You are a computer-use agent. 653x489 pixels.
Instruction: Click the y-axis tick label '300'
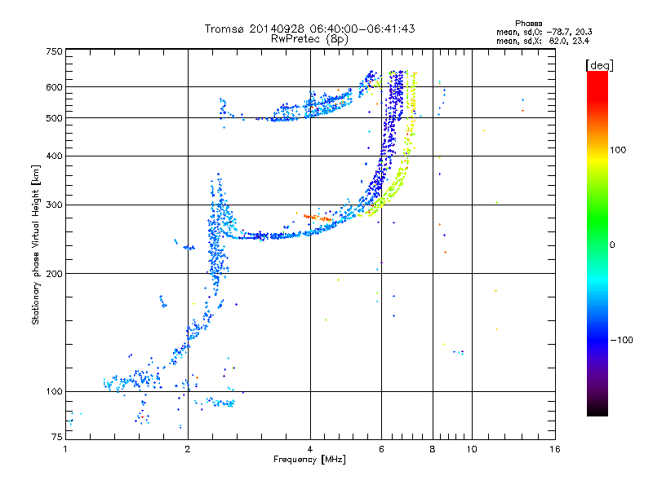54,205
